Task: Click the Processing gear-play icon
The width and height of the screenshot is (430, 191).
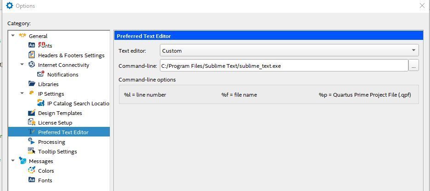Action: (32, 141)
